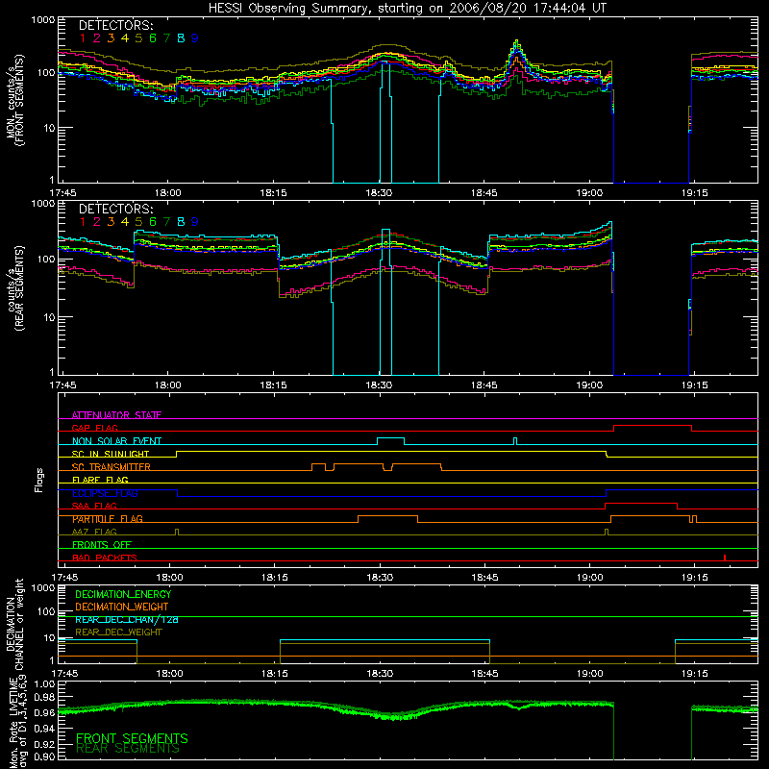Click detector 6 legend number in rear segments panel
The width and height of the screenshot is (769, 769).
[153, 222]
